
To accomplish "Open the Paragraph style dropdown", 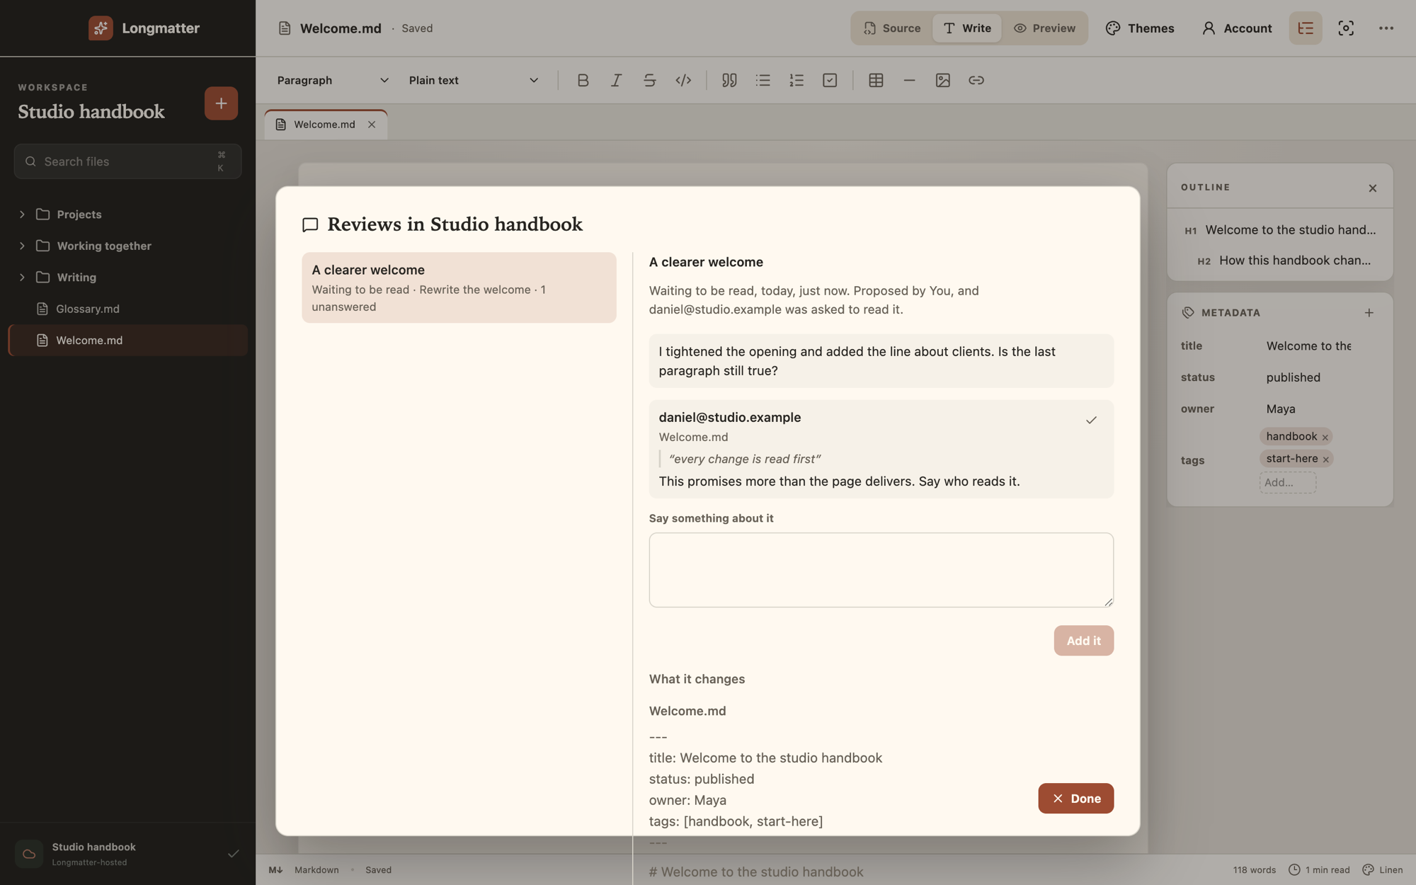I will [333, 80].
